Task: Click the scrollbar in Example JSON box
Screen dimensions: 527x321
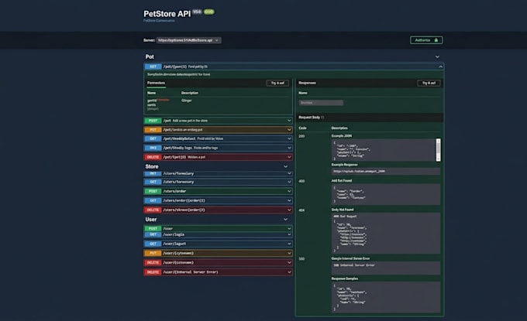Action: pos(439,149)
